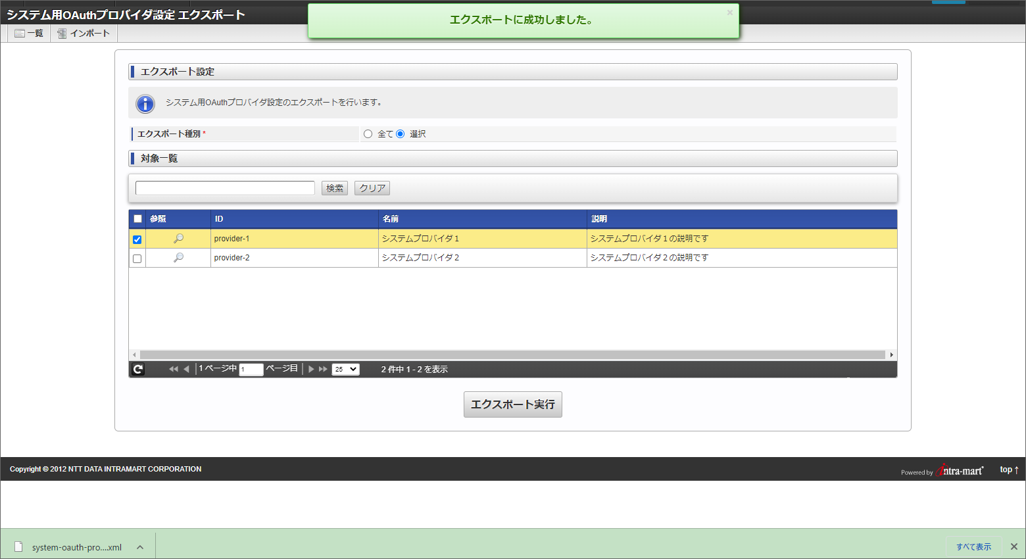
Task: Open the rows-per-page dropdown showing 25
Action: click(345, 370)
